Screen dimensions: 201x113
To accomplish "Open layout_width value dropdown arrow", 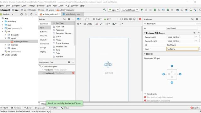I will [x=196, y=37].
